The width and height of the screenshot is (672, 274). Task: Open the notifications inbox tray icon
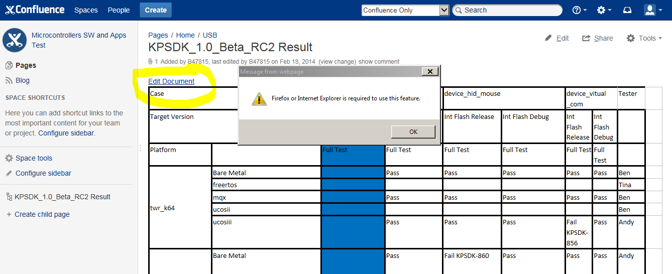627,10
